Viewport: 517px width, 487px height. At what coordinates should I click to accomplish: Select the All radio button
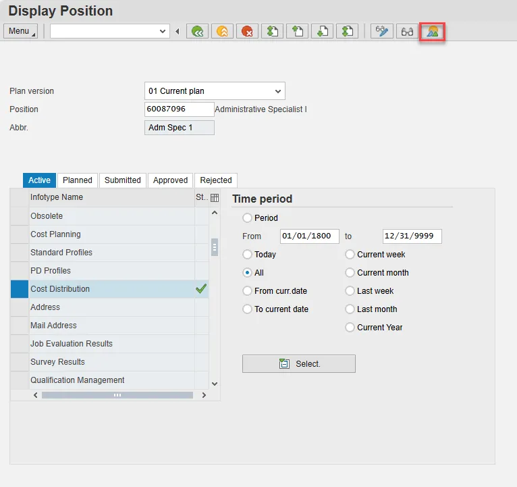(x=247, y=272)
